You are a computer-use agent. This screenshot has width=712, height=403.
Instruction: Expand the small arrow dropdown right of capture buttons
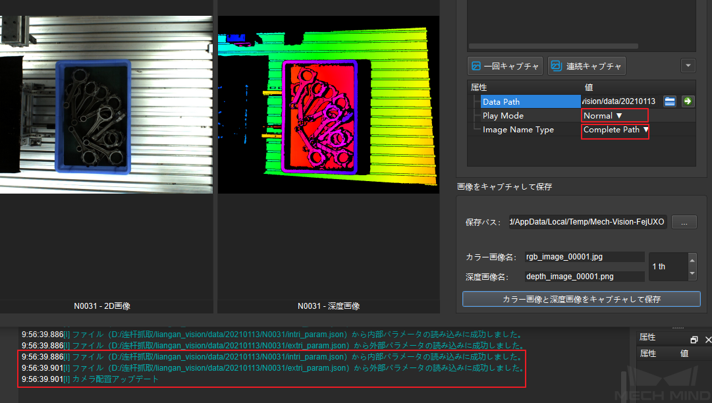688,66
